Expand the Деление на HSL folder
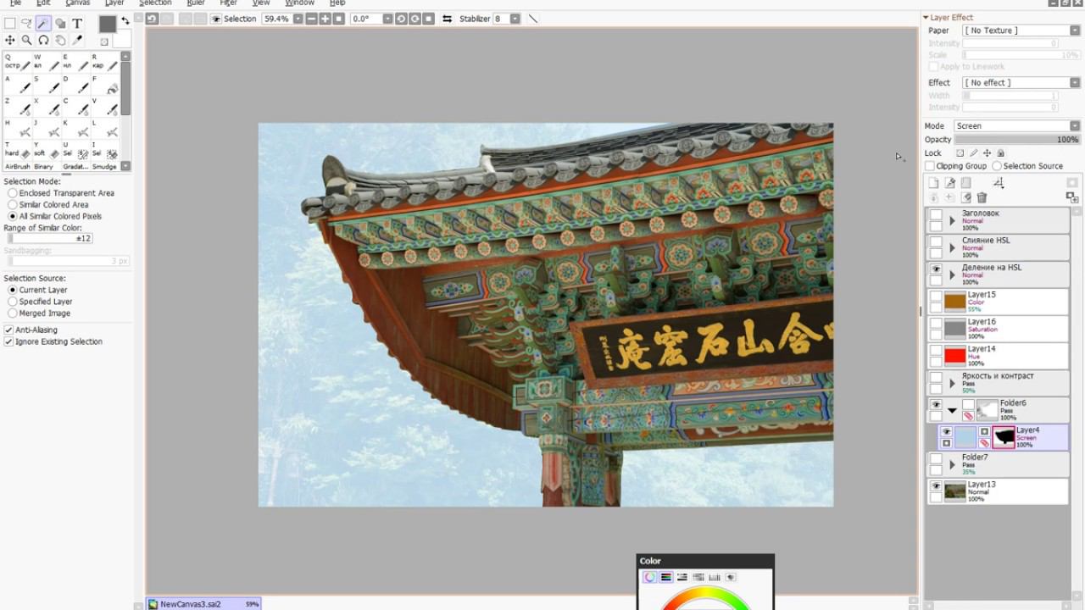 (x=952, y=275)
